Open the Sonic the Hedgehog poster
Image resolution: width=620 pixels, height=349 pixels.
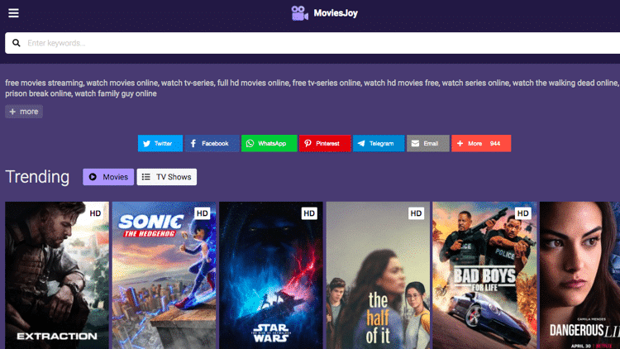point(164,275)
